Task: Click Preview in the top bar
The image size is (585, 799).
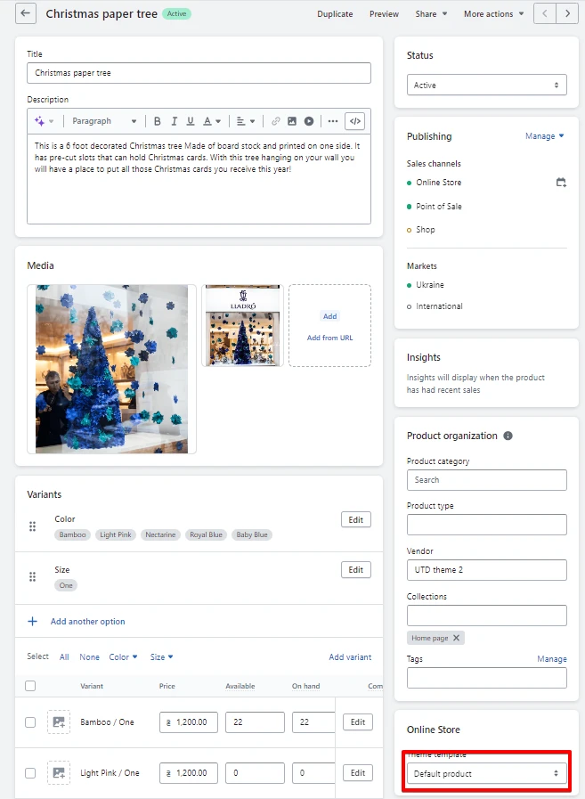Action: [x=385, y=13]
